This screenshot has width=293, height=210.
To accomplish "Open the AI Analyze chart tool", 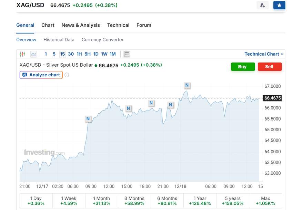I will (41, 75).
